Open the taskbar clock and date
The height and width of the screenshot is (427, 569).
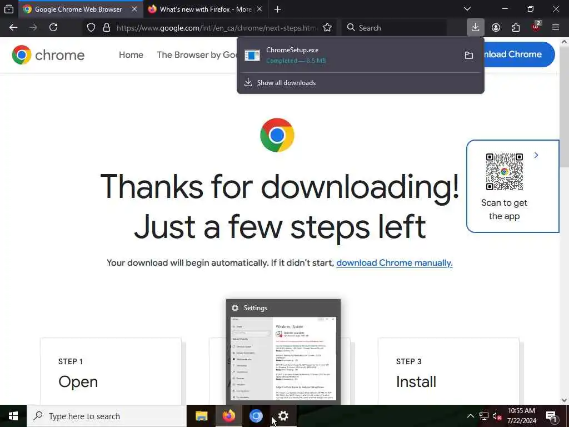coord(521,416)
